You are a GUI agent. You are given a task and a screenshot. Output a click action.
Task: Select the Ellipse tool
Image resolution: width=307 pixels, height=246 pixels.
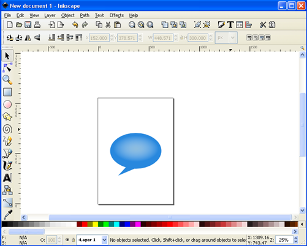tap(7, 105)
